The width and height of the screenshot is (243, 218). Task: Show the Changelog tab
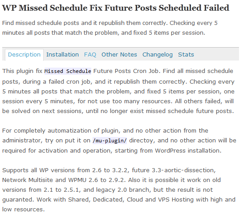click(x=158, y=55)
